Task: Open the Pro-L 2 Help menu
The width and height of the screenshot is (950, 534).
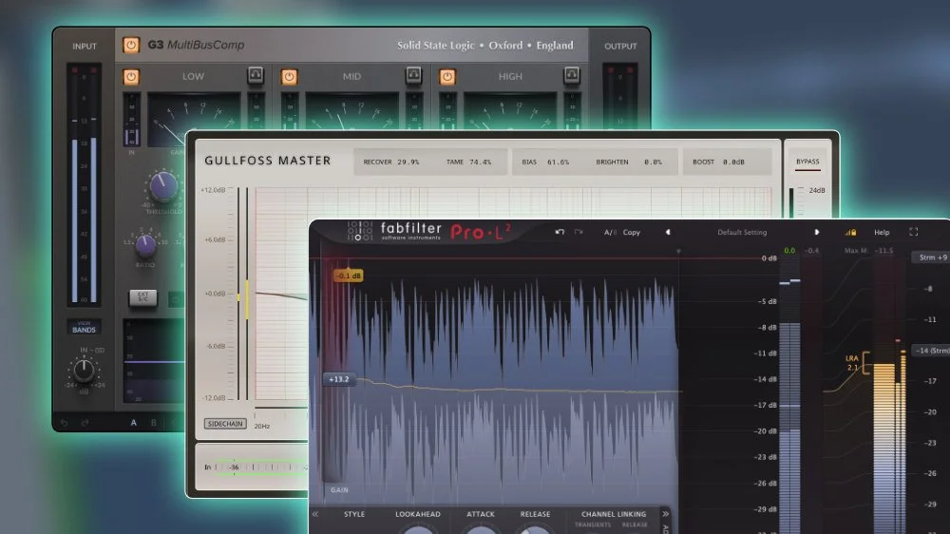Action: point(882,232)
